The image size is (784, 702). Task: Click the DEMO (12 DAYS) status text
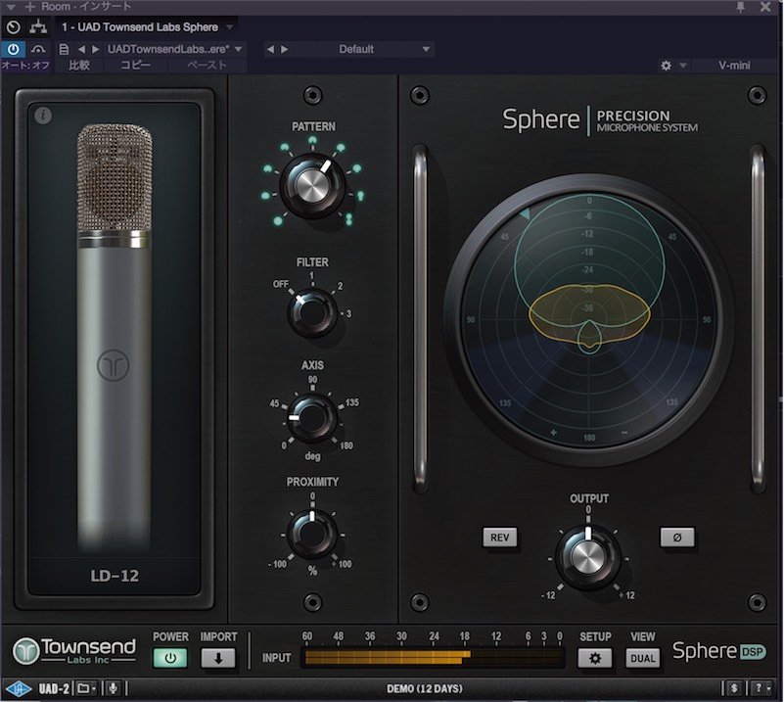[x=425, y=689]
